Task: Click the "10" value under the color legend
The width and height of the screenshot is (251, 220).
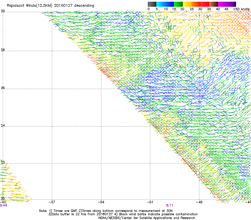Action: pos(166,9)
